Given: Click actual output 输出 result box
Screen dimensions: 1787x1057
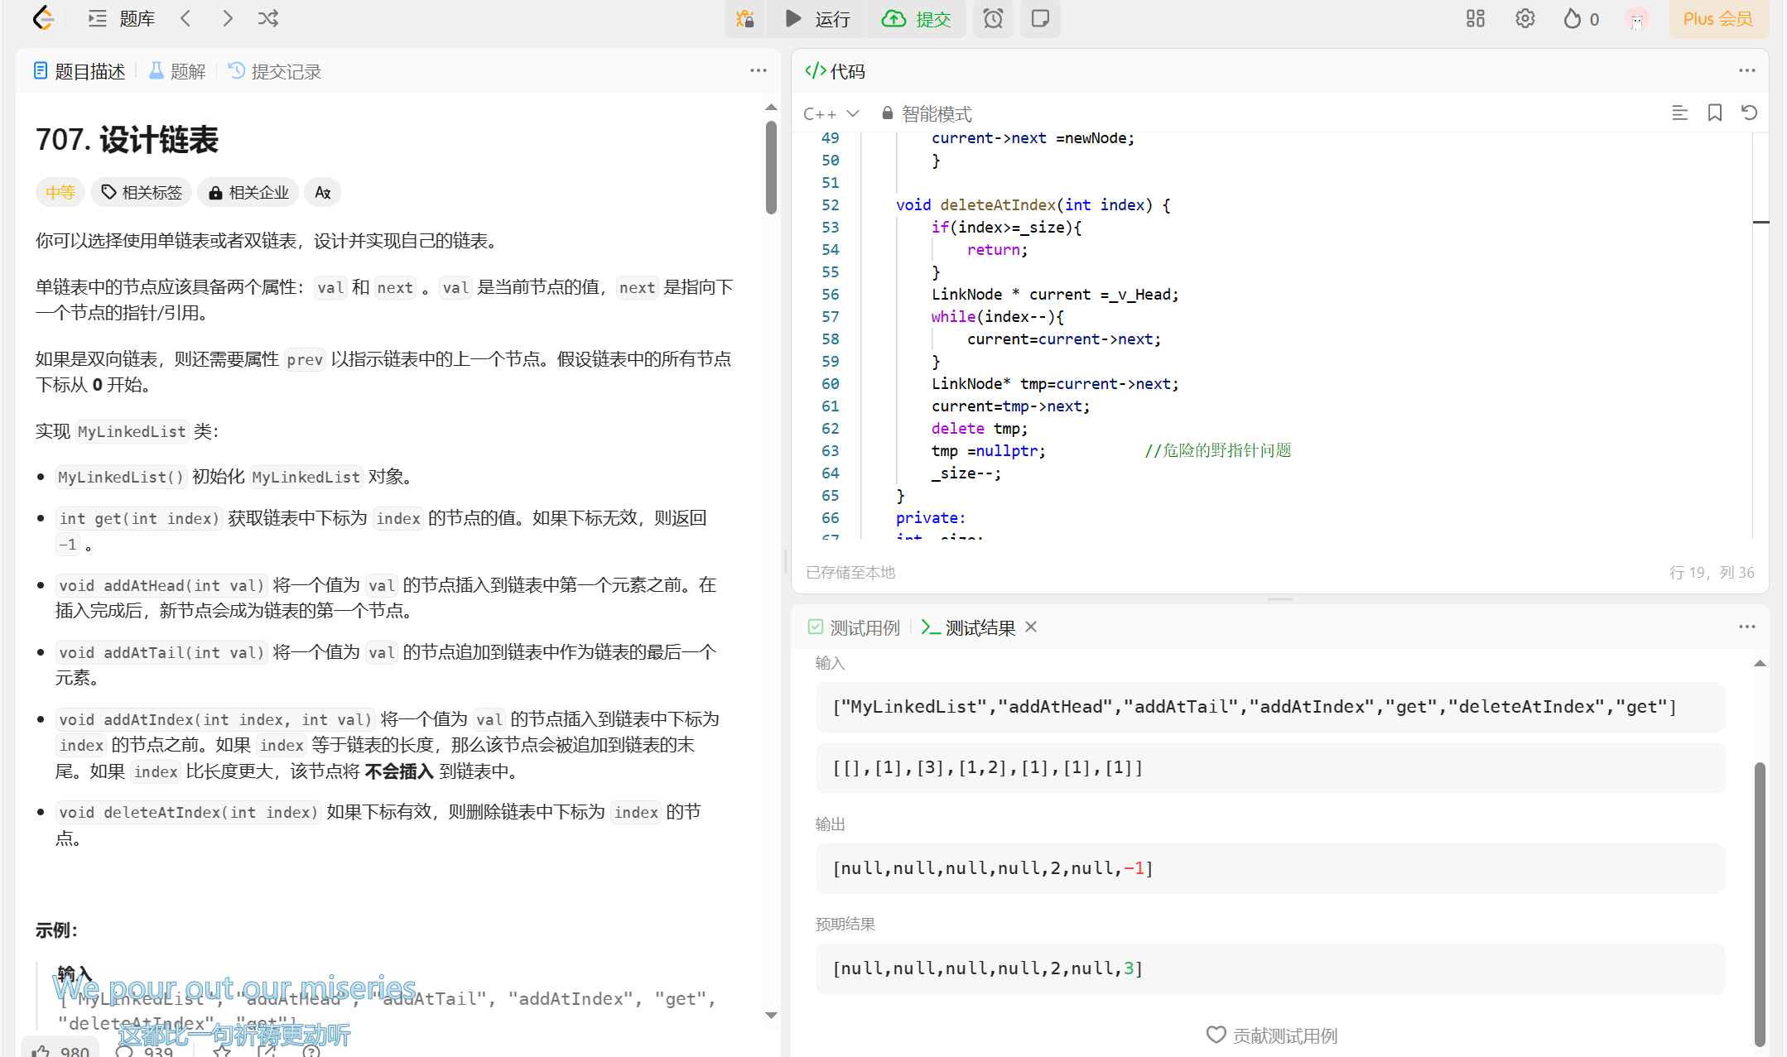Looking at the screenshot, I should point(1270,868).
